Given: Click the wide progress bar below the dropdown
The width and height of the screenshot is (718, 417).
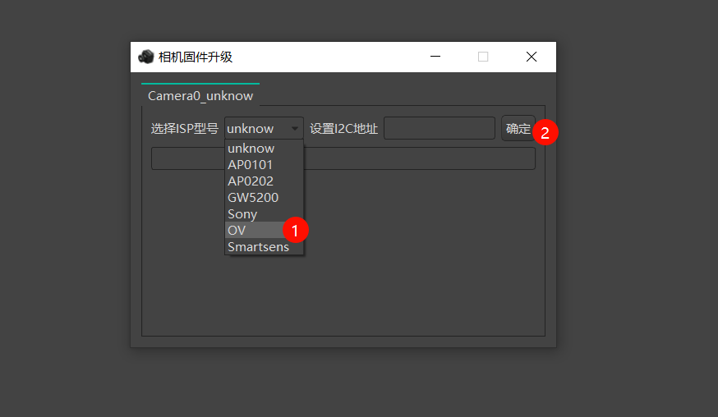Looking at the screenshot, I should [x=419, y=158].
